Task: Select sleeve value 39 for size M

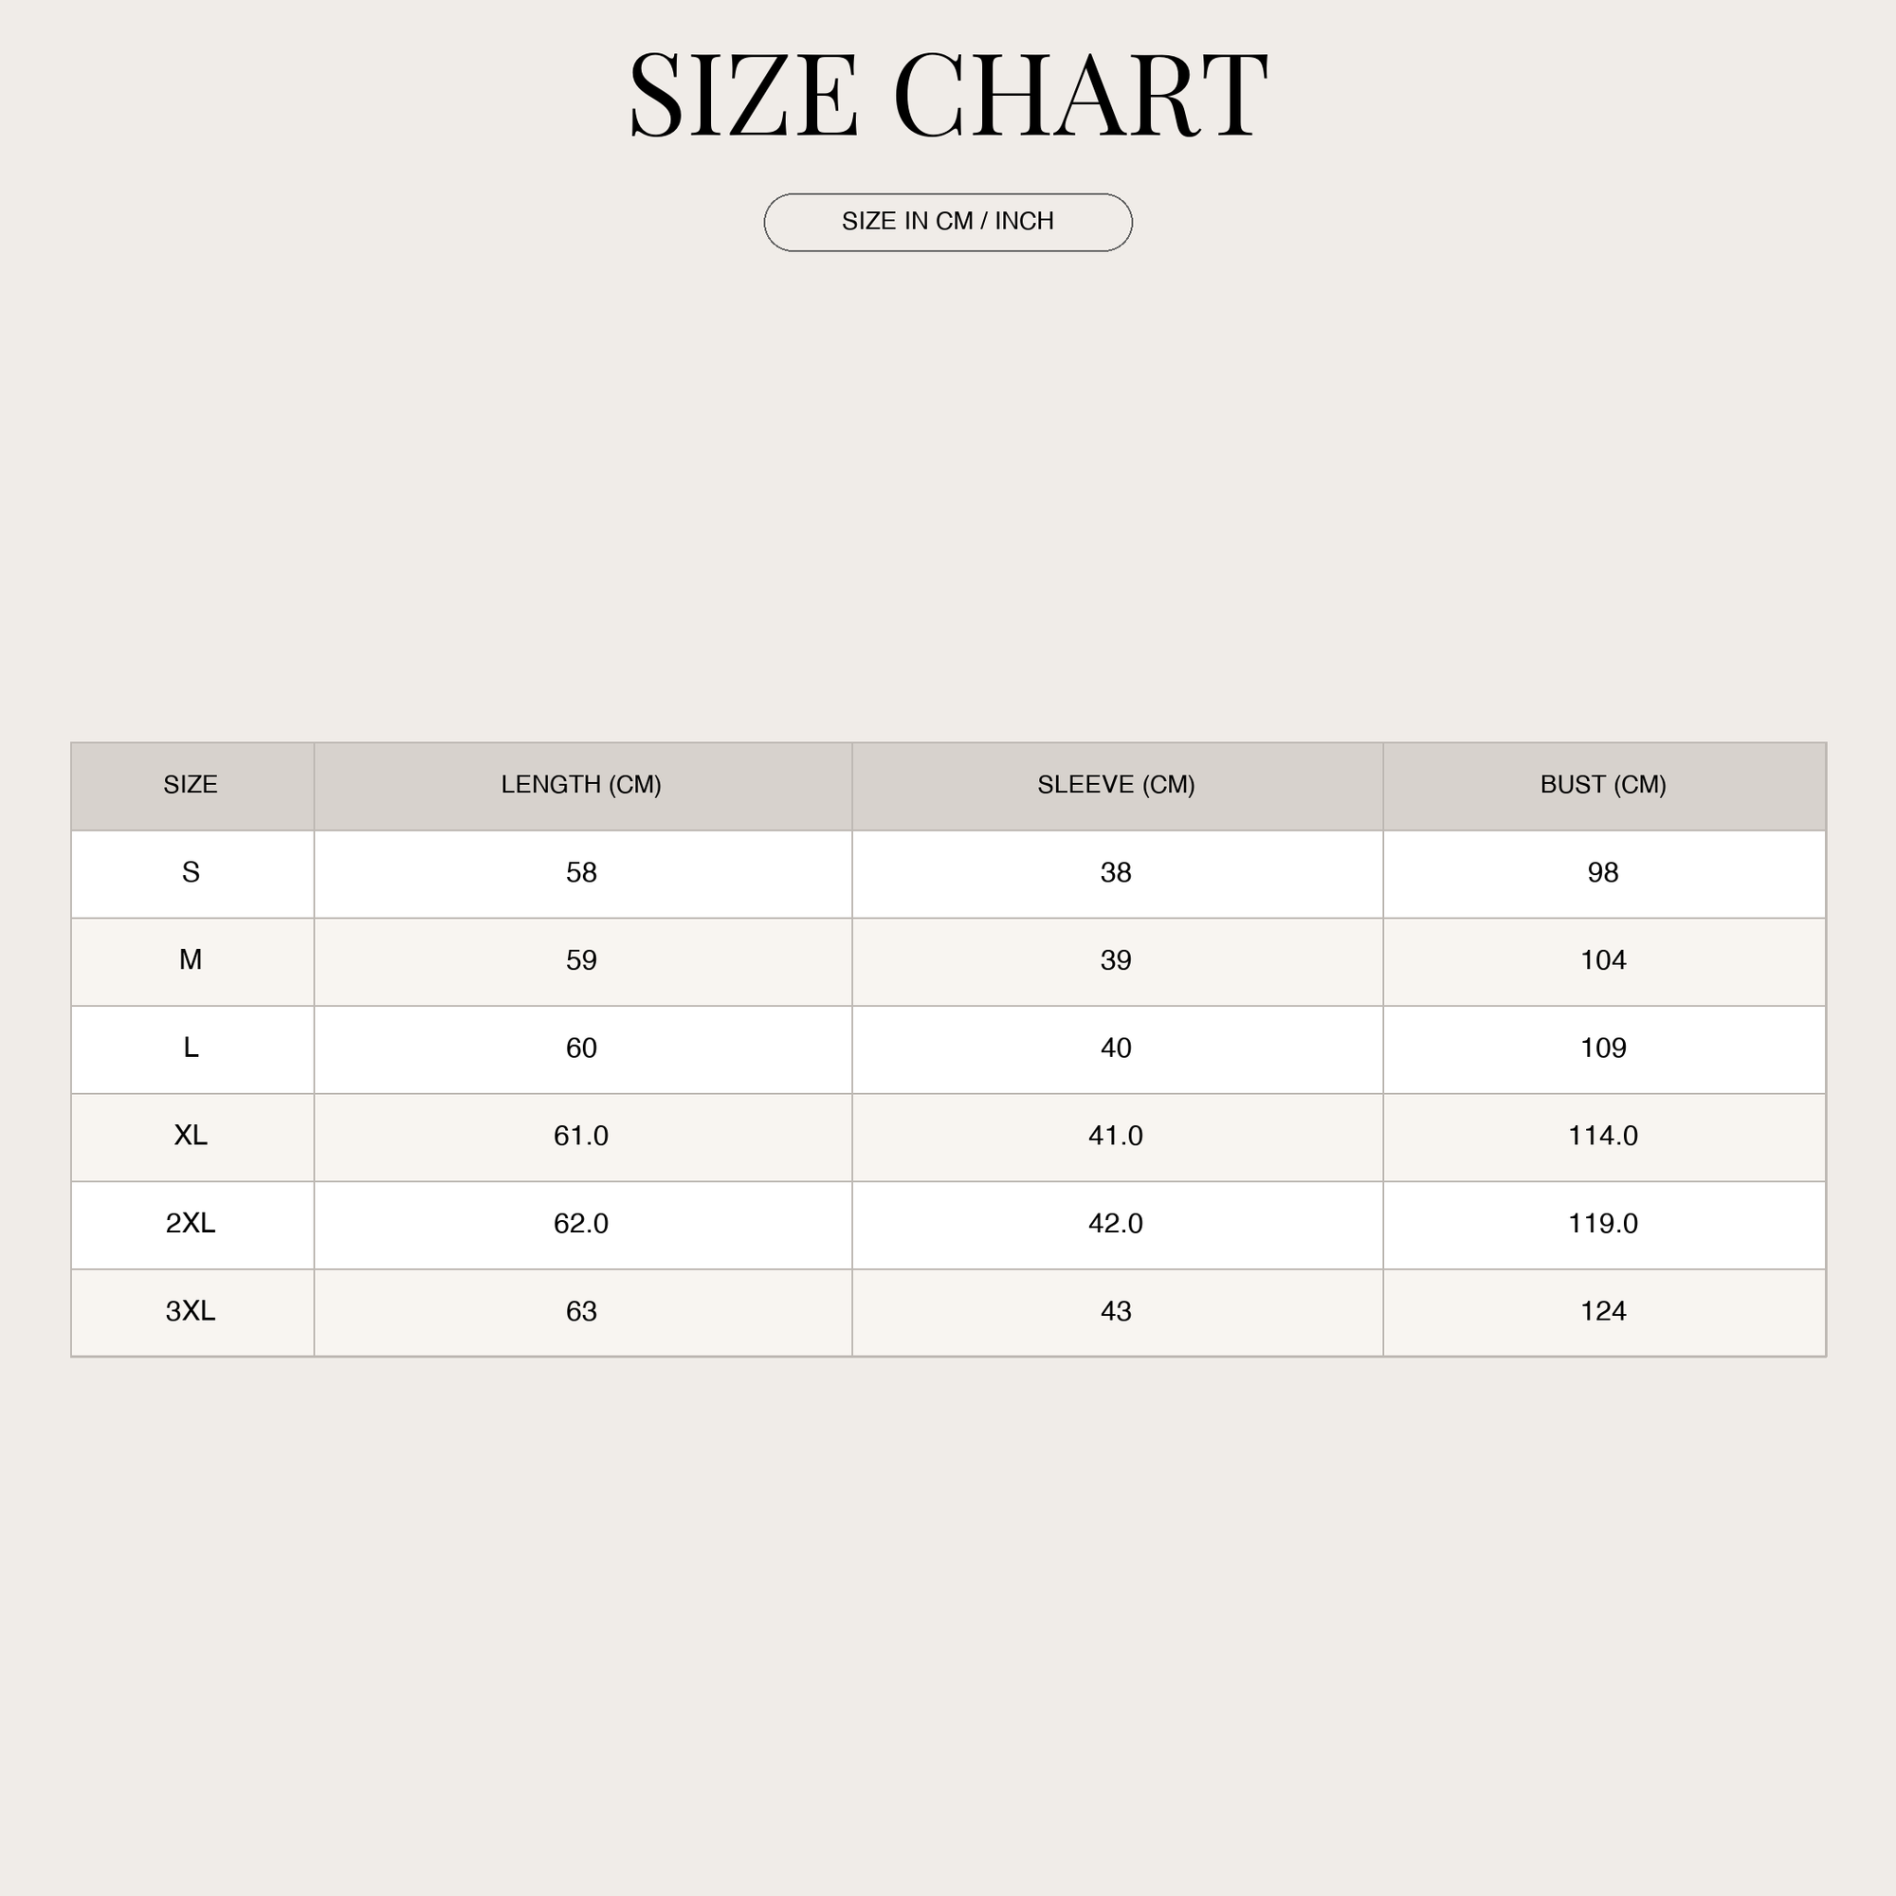Action: (1118, 961)
